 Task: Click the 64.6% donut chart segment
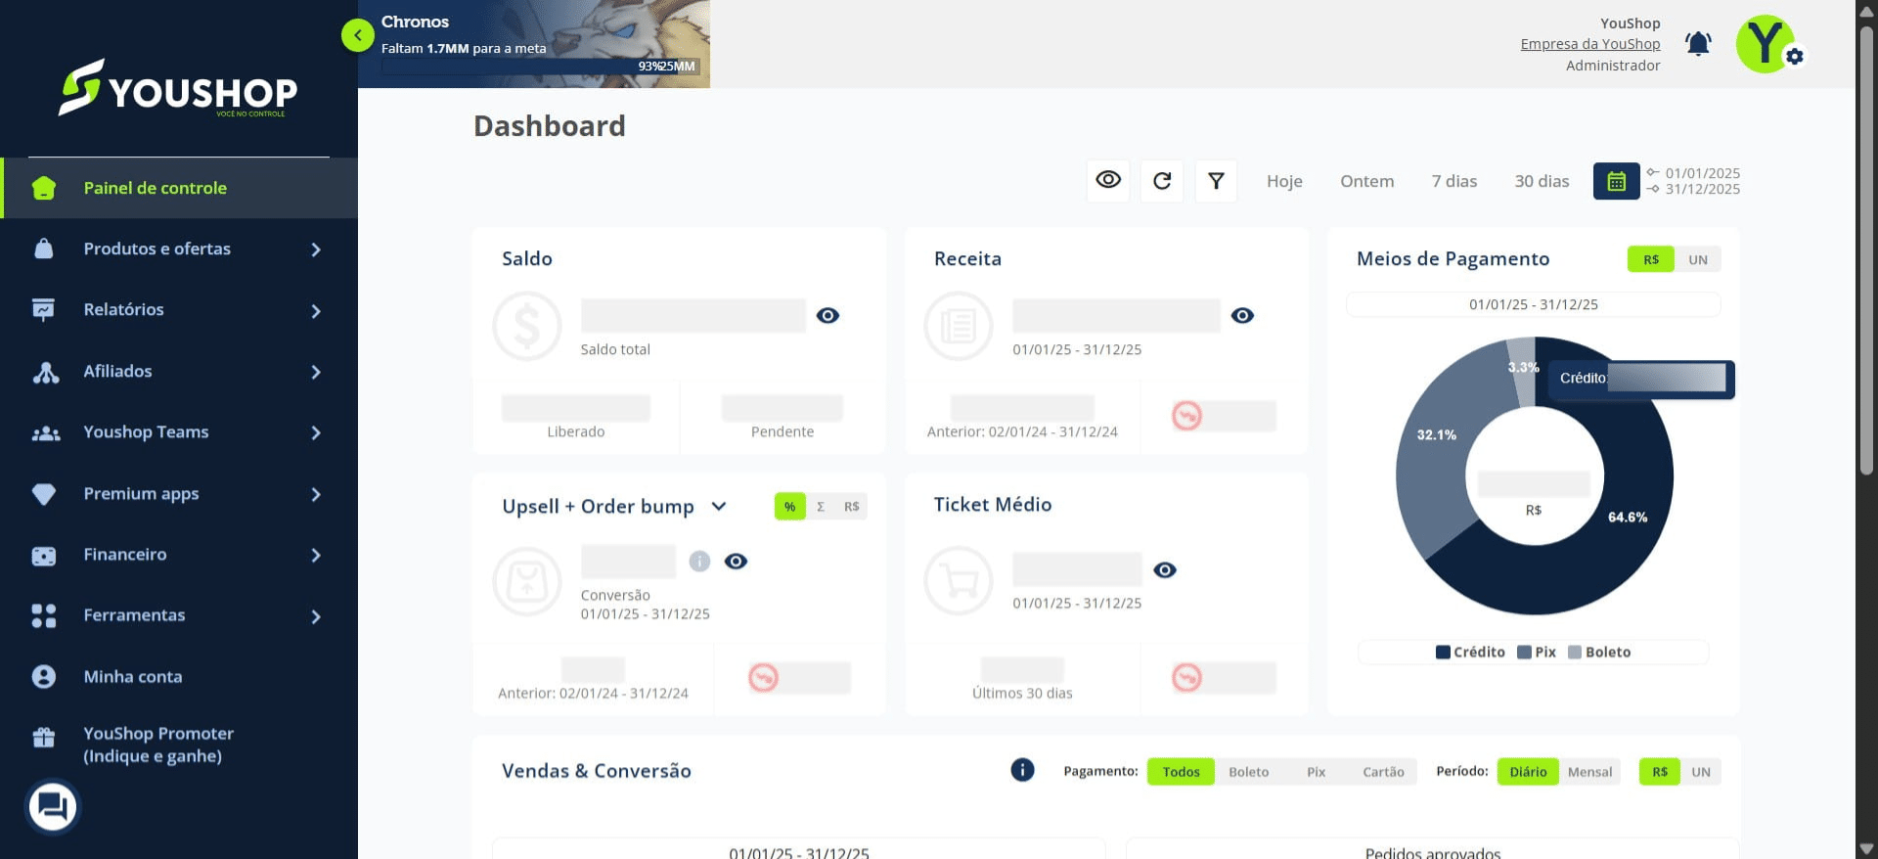pyautogui.click(x=1628, y=518)
